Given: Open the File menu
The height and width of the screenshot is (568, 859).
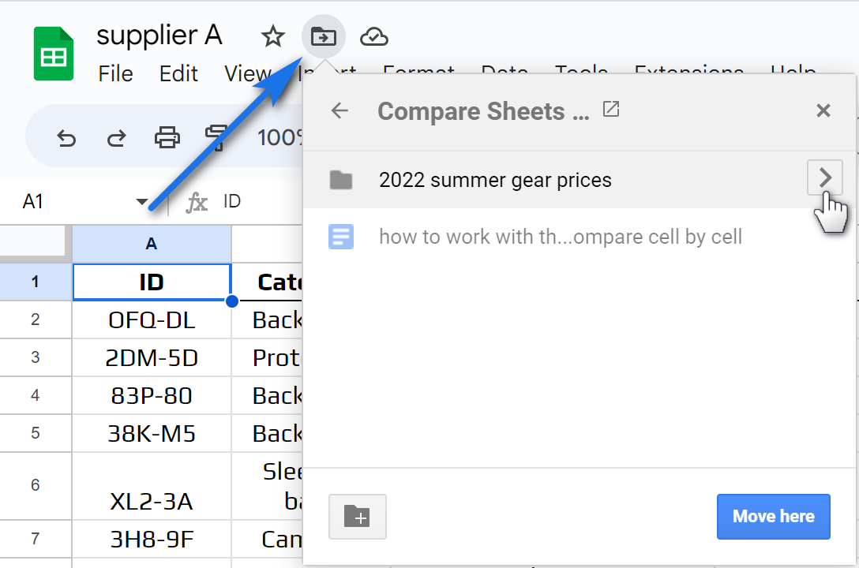Looking at the screenshot, I should (x=115, y=74).
